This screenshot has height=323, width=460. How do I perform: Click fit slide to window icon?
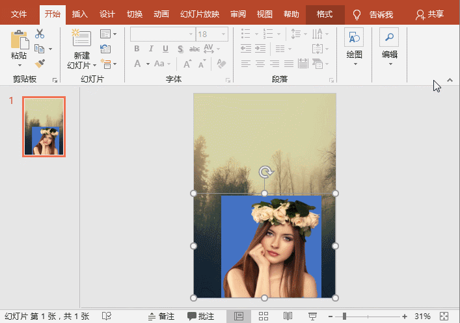pyautogui.click(x=444, y=317)
